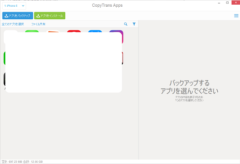
Task: Minimize the CopyTrans Apps window
Action: click(x=219, y=3)
